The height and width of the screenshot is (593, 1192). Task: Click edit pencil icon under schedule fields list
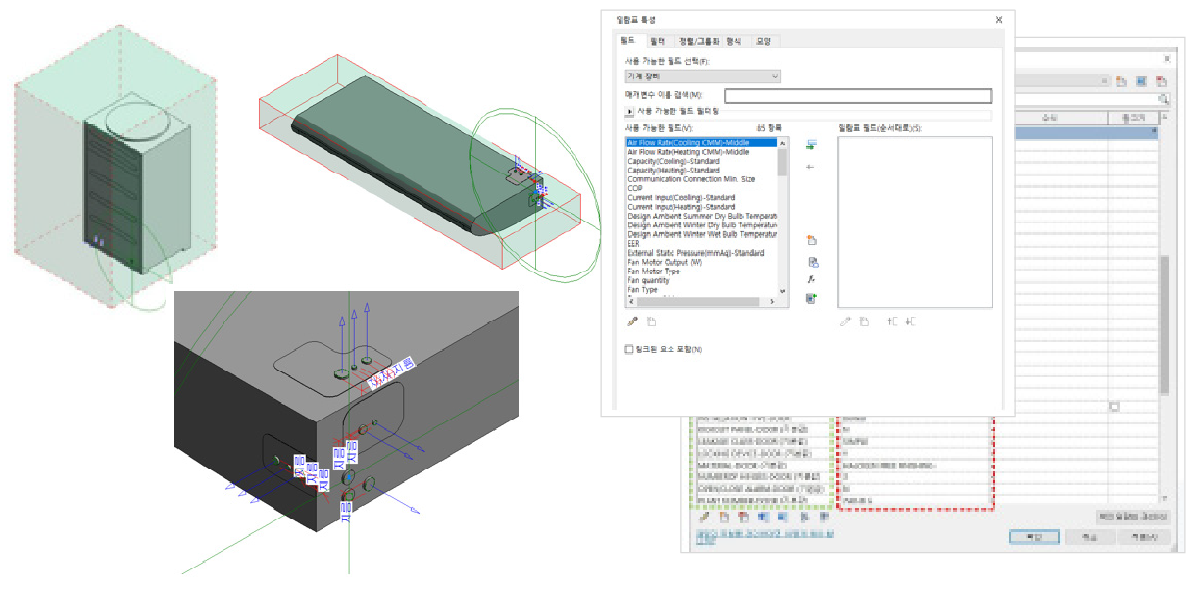[x=845, y=321]
